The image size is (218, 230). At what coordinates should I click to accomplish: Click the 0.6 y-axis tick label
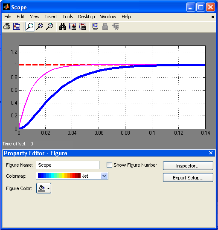tap(14, 90)
